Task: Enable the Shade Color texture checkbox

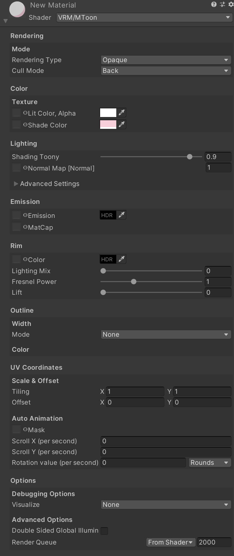Action: 16,124
